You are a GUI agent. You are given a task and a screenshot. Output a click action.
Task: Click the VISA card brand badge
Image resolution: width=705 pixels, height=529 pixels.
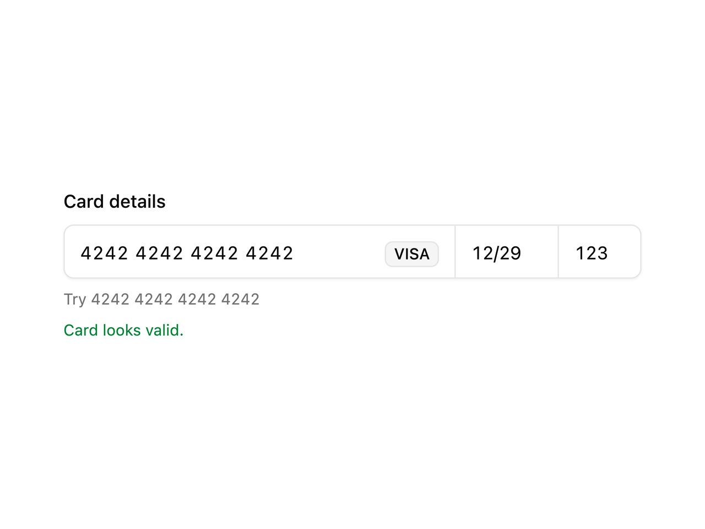point(411,254)
